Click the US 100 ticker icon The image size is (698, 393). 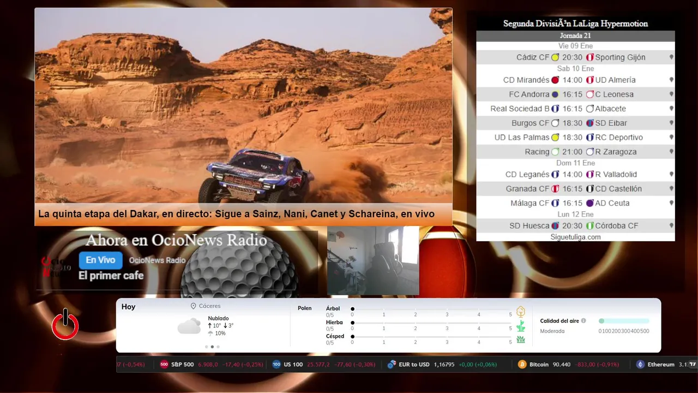(x=276, y=365)
